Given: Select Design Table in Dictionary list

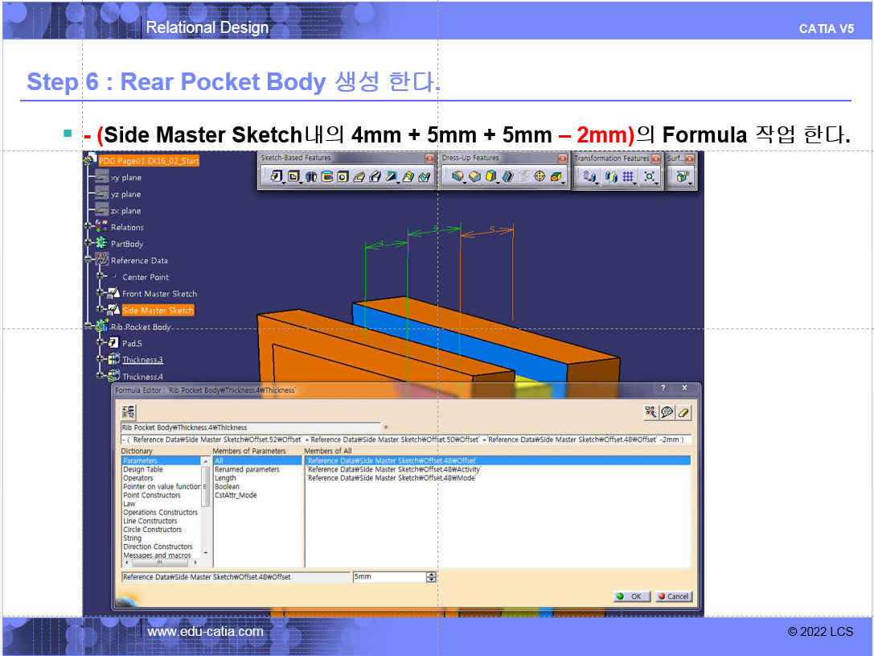Looking at the screenshot, I should (143, 469).
